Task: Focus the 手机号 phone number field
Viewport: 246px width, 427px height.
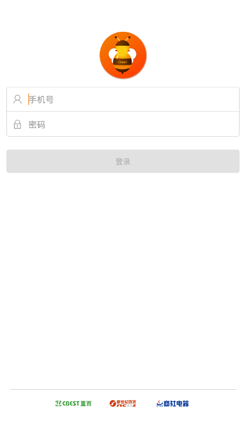Action: click(x=123, y=99)
